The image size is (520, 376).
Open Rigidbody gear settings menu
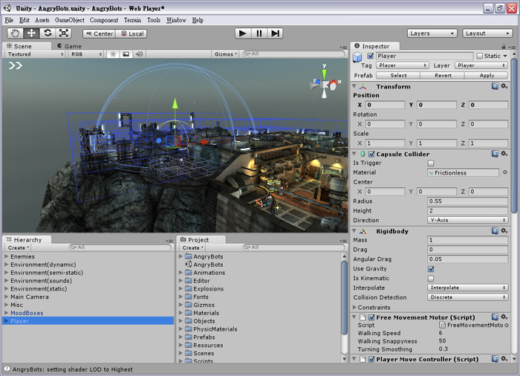point(504,230)
